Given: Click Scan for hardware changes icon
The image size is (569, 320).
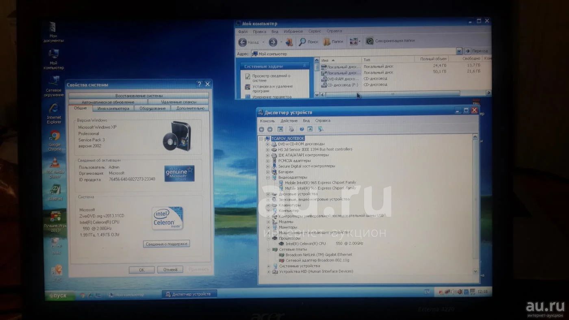Looking at the screenshot, I should point(321,129).
